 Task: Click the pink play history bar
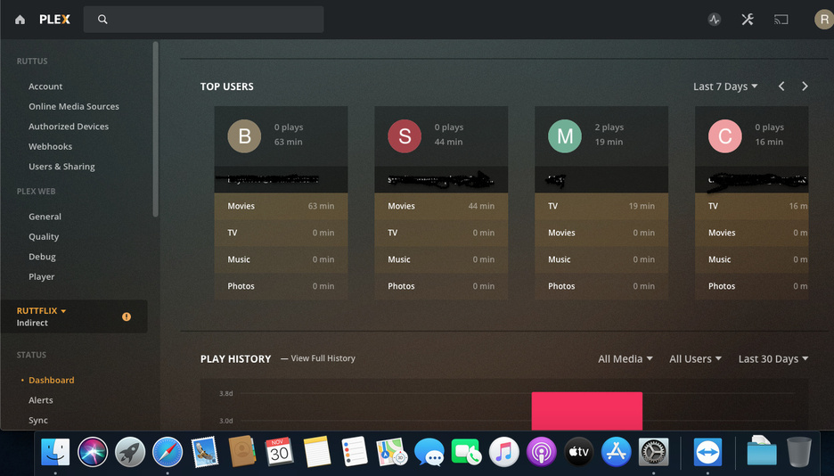pos(586,411)
